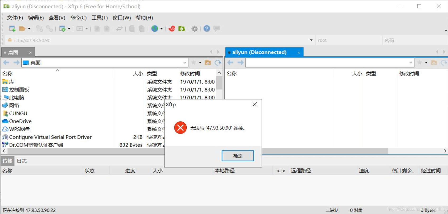The width and height of the screenshot is (448, 214).
Task: Expand the session properties dropdown arrow
Action: tap(69, 29)
